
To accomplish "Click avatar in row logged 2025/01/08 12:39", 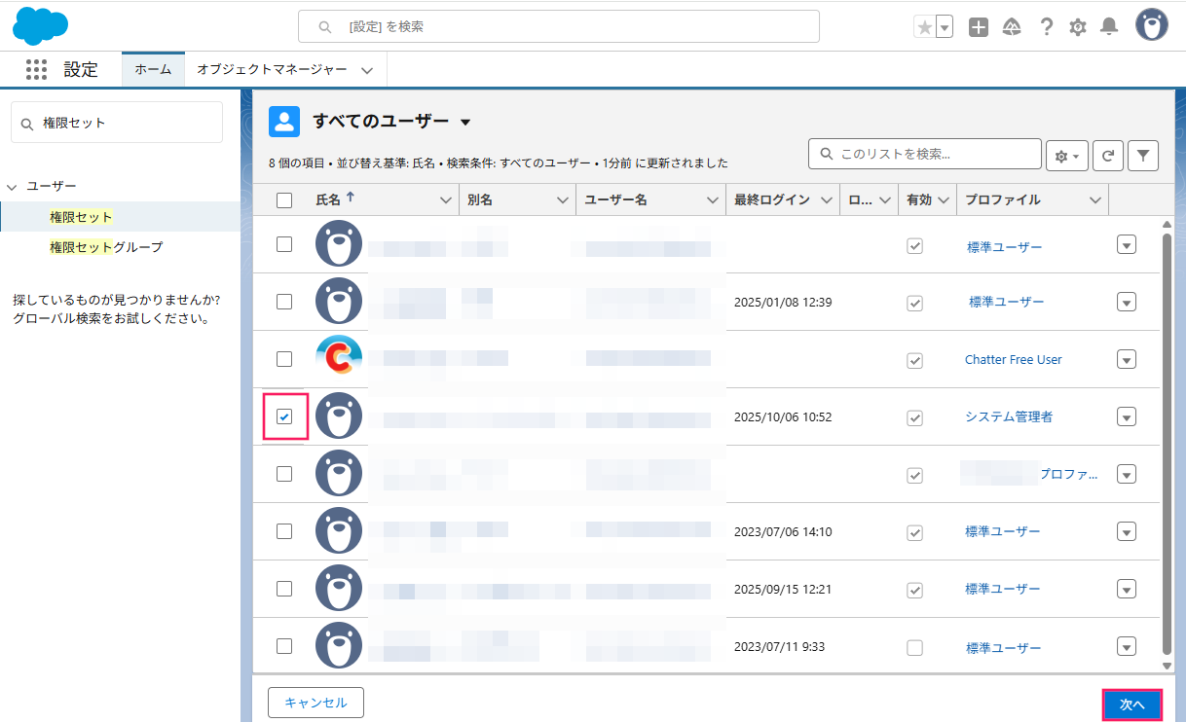I will [339, 301].
